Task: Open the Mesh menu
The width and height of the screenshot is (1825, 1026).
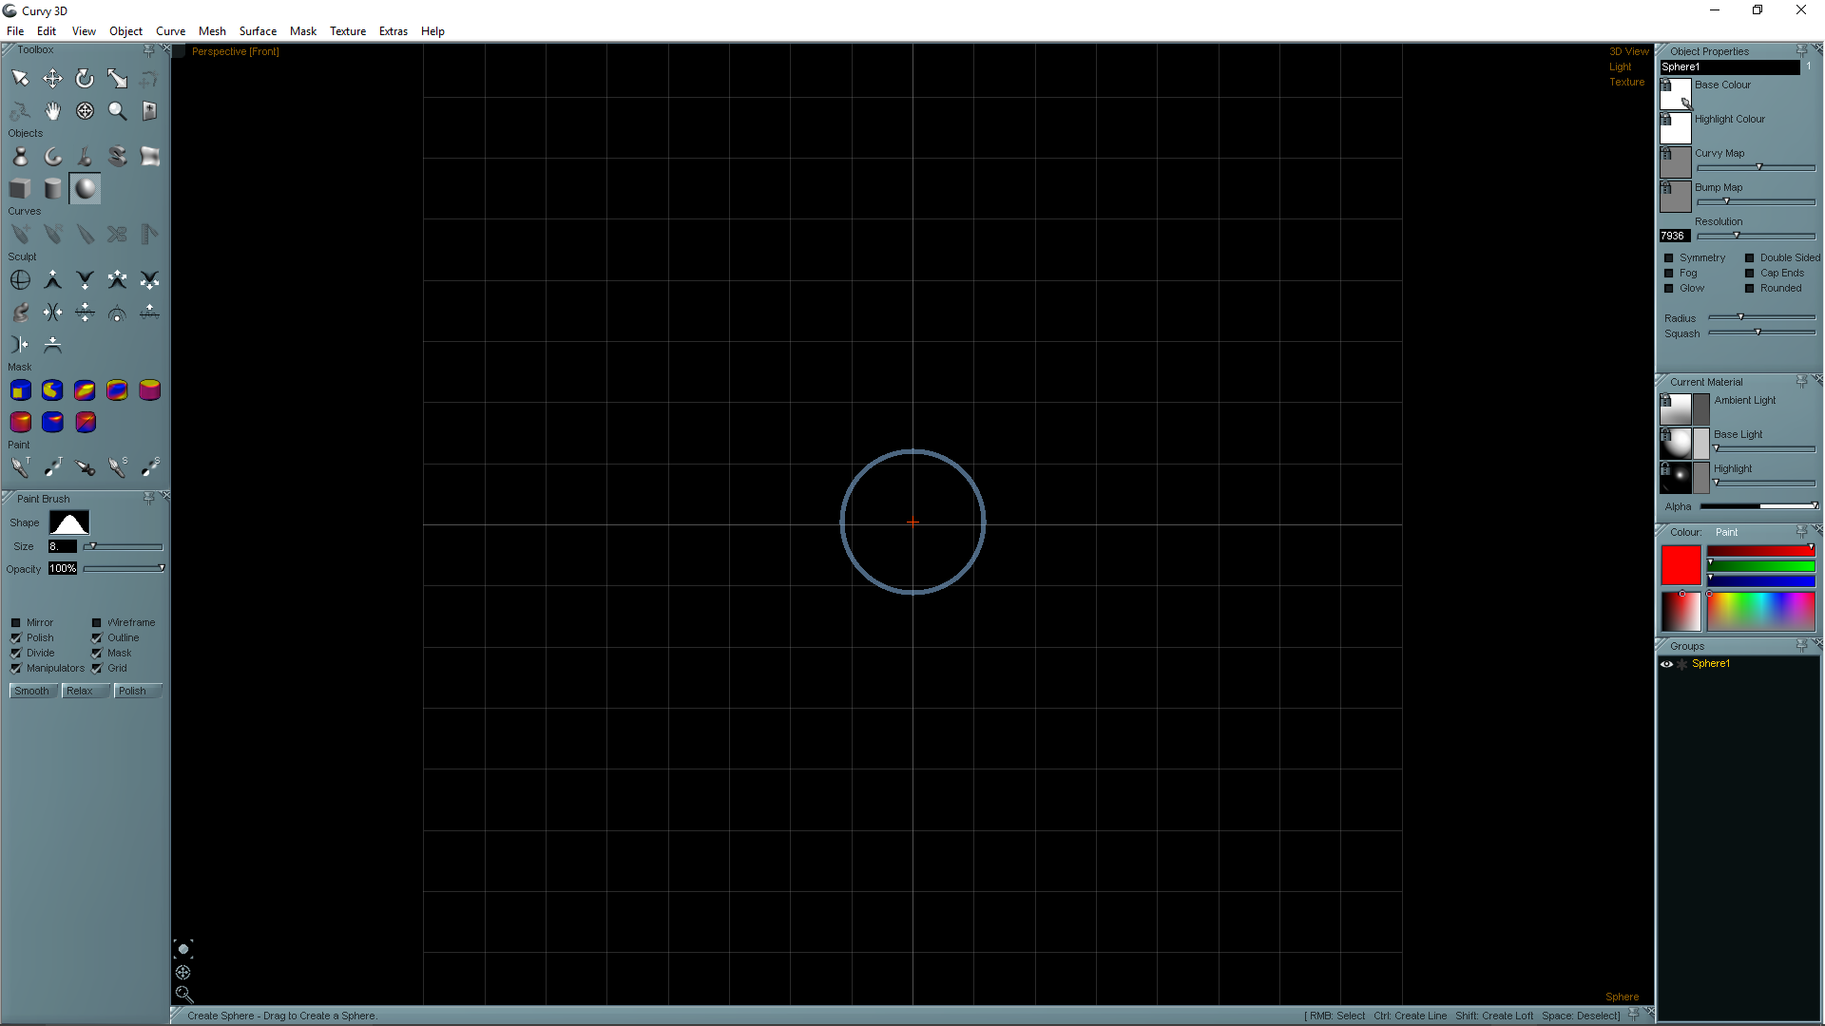Action: tap(212, 31)
